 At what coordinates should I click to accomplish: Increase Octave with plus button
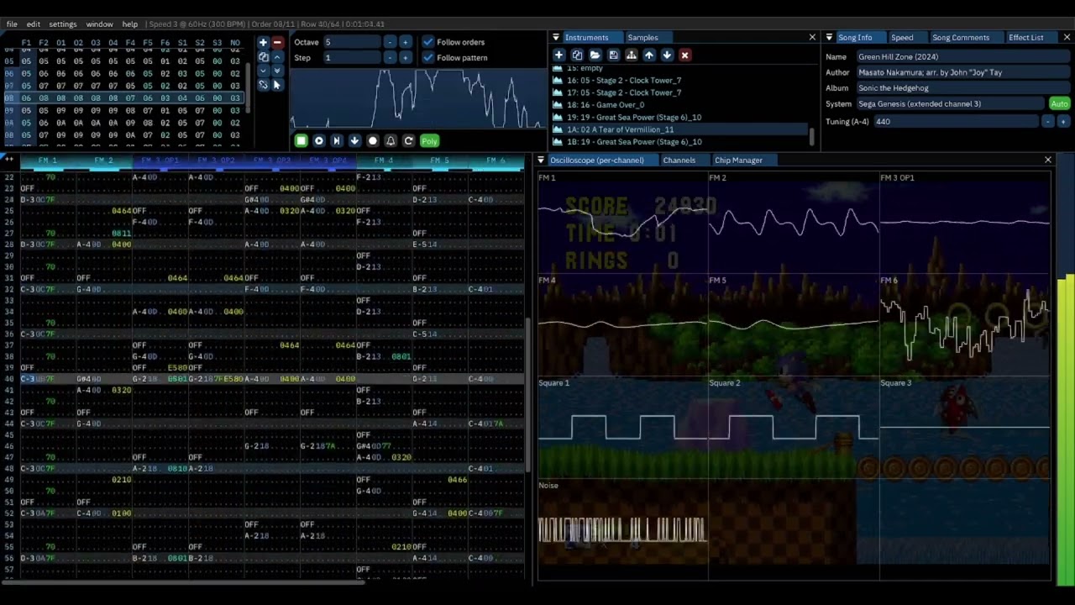tap(405, 42)
